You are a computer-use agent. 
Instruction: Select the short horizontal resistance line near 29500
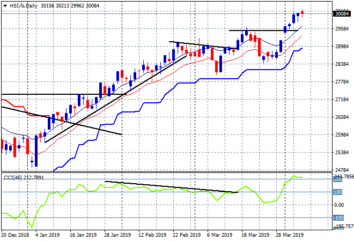tap(263, 31)
